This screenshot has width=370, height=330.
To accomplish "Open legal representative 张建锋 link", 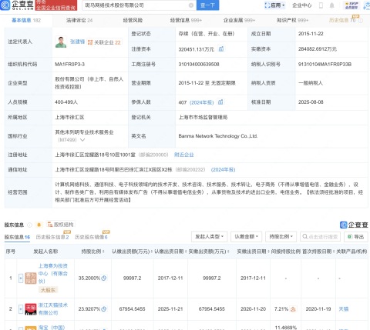I will 77,42.
